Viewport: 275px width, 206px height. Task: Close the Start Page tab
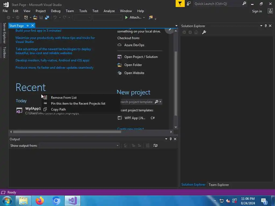(x=32, y=25)
